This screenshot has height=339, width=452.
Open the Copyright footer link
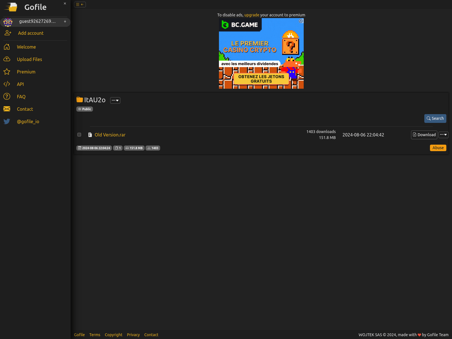pyautogui.click(x=114, y=335)
